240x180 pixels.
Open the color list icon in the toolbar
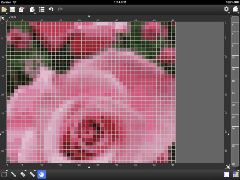click(42, 10)
